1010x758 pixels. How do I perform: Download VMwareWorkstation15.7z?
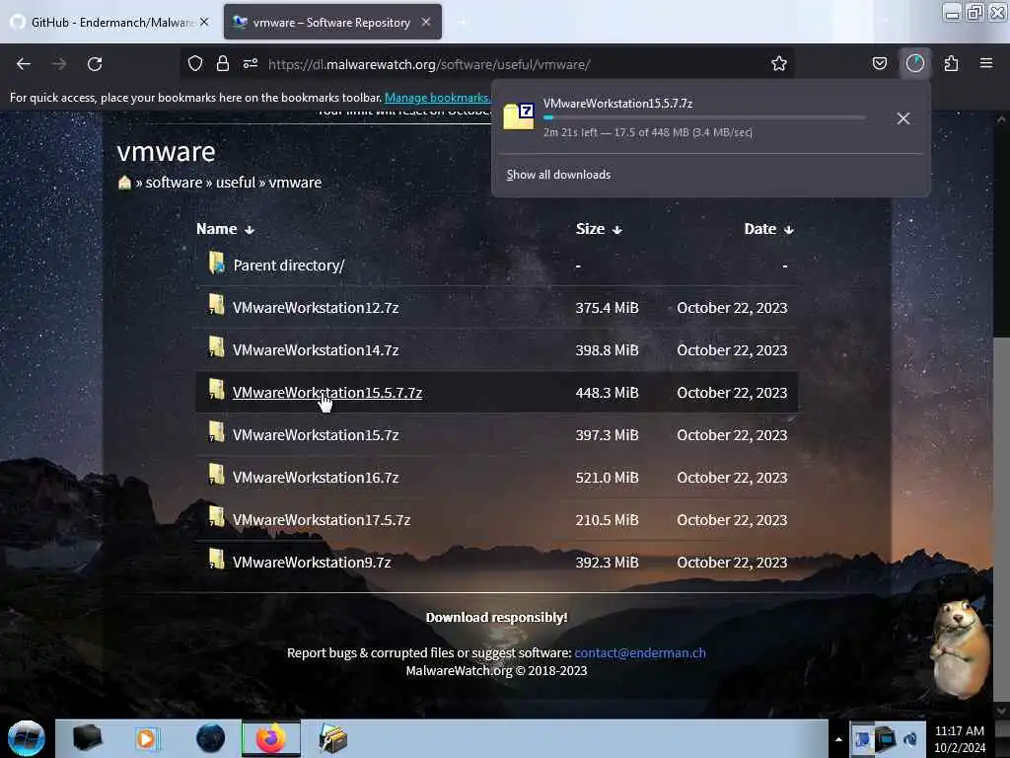pos(316,435)
